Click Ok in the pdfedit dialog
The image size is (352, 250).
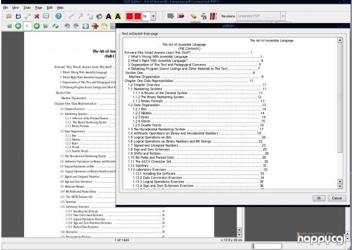(x=319, y=198)
